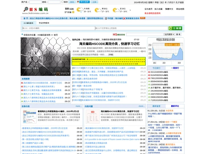The image size is (205, 154).
Task: Click the 搜索 button
Action: [x=178, y=35]
